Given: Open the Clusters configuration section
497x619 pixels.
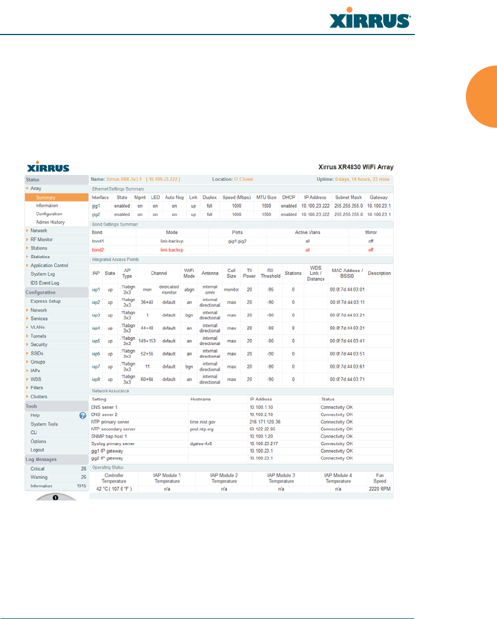Looking at the screenshot, I should coord(38,397).
